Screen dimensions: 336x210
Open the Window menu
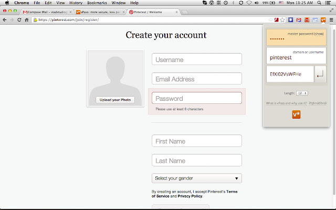(x=119, y=3)
